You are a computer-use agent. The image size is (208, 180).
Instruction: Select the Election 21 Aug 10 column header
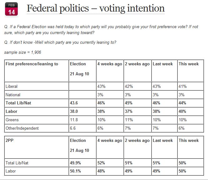[x=78, y=68]
